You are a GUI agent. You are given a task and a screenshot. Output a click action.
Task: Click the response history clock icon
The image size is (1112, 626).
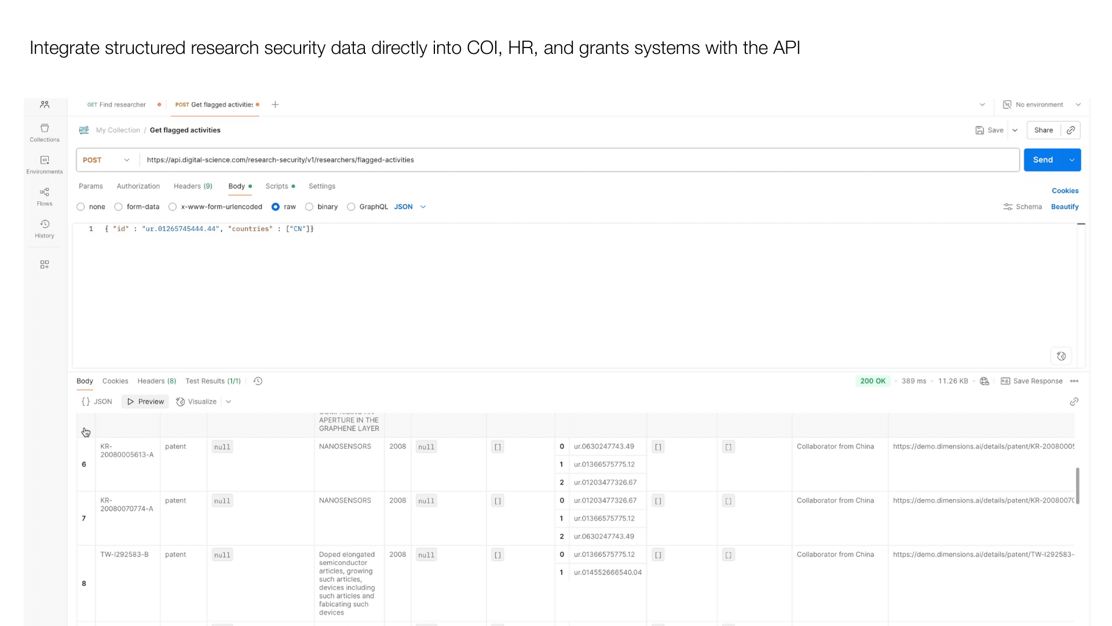point(258,381)
